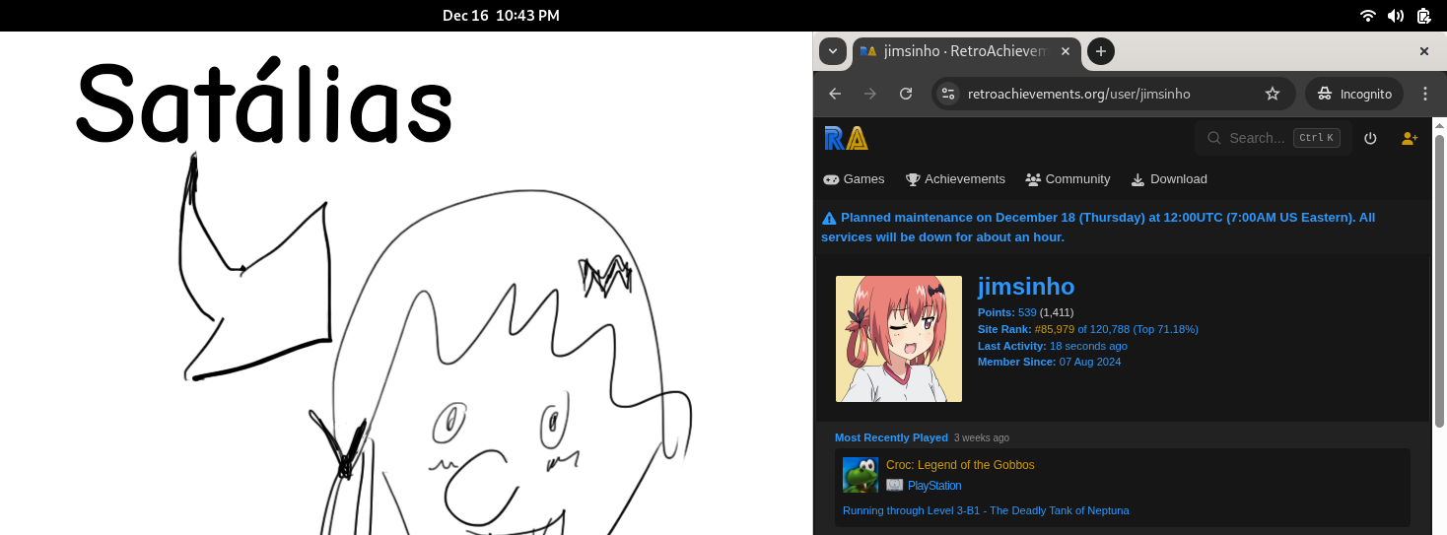Click the power sign-in icon
This screenshot has width=1447, height=535.
[x=1370, y=138]
